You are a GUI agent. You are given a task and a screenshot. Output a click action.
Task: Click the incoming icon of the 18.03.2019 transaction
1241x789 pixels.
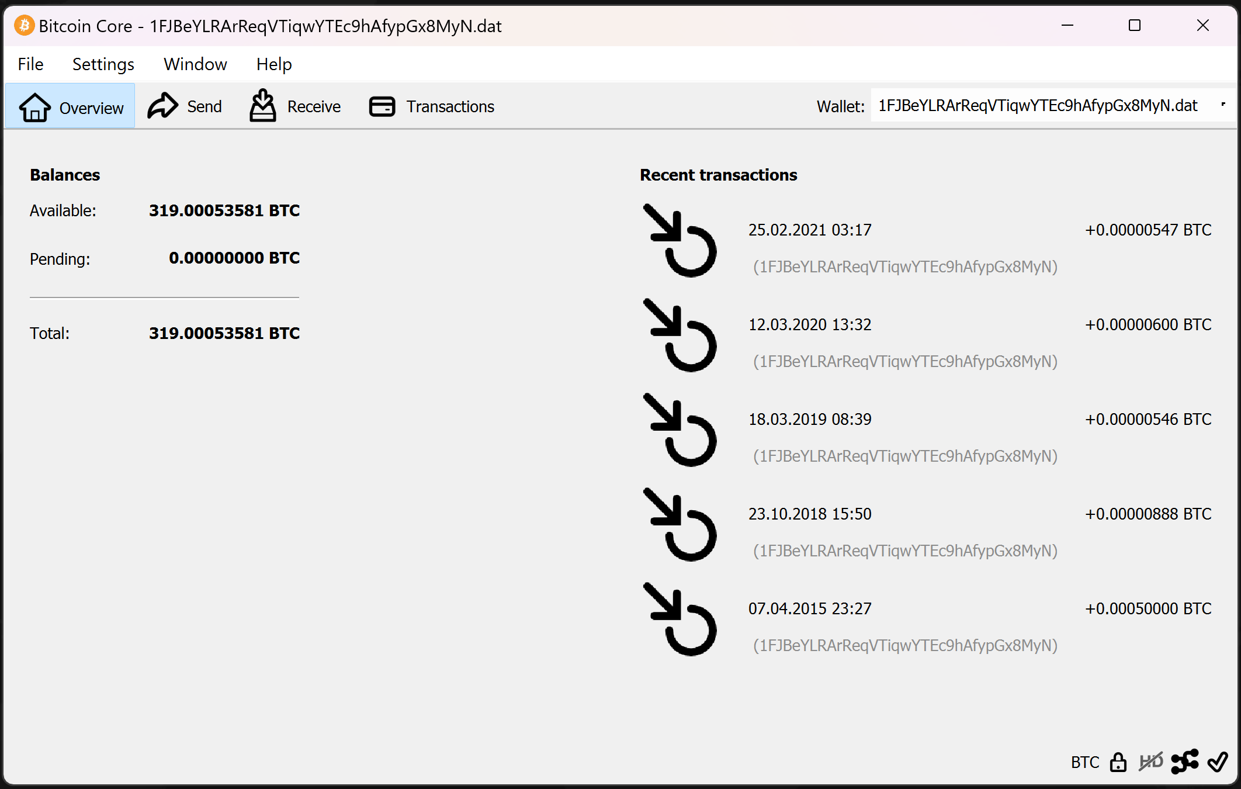680,431
